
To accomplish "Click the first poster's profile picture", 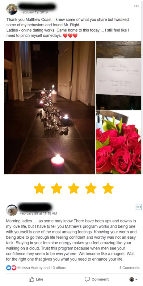I will pos(12,9).
